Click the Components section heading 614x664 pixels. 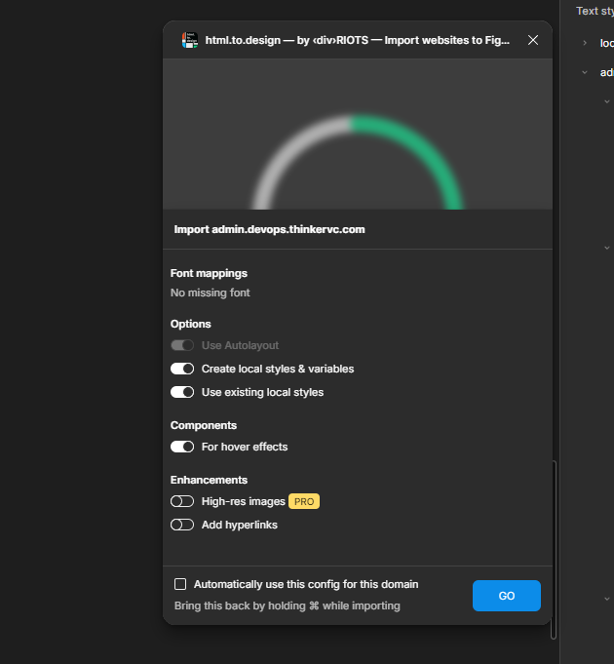coord(204,425)
